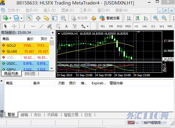Click the zoom in magnifier icon
This screenshot has width=175, height=128.
[x=156, y=18]
